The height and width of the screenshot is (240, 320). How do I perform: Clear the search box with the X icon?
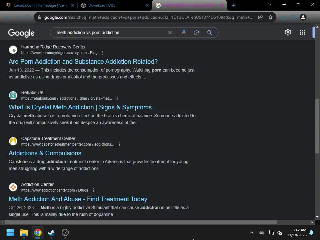(x=170, y=32)
